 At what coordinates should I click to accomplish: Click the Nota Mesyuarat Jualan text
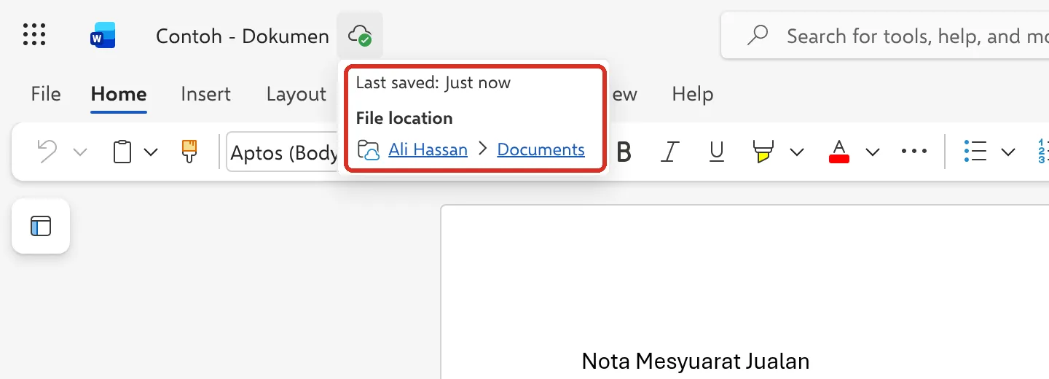[696, 361]
